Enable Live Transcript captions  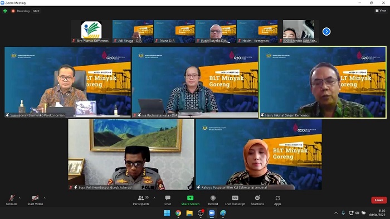point(235,200)
